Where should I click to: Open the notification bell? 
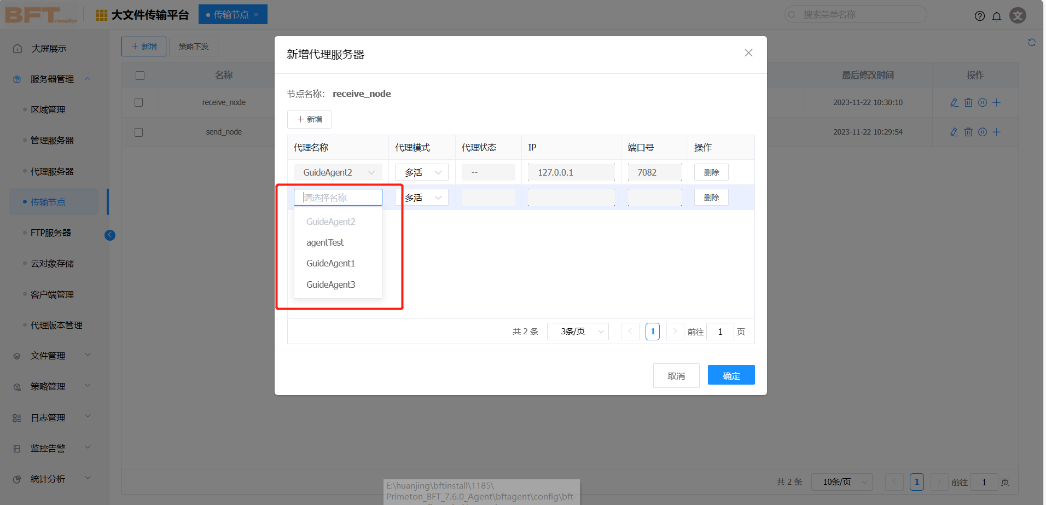point(996,16)
